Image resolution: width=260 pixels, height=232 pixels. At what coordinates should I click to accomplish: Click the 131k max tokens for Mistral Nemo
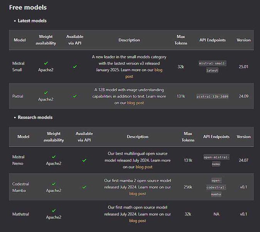(188, 160)
